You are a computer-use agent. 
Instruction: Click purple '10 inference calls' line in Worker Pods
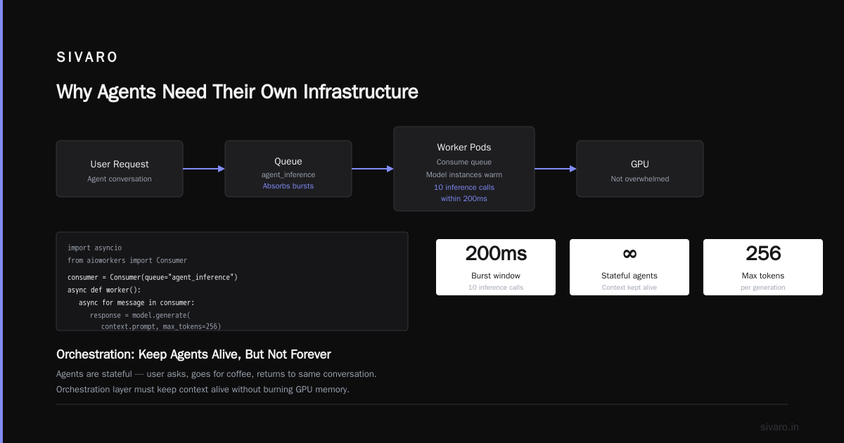[464, 187]
